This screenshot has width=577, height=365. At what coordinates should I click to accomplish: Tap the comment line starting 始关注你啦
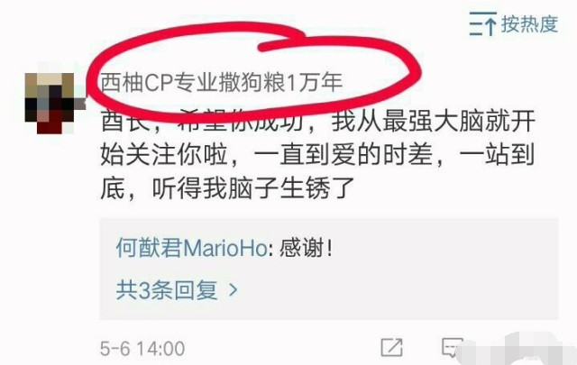click(317, 154)
